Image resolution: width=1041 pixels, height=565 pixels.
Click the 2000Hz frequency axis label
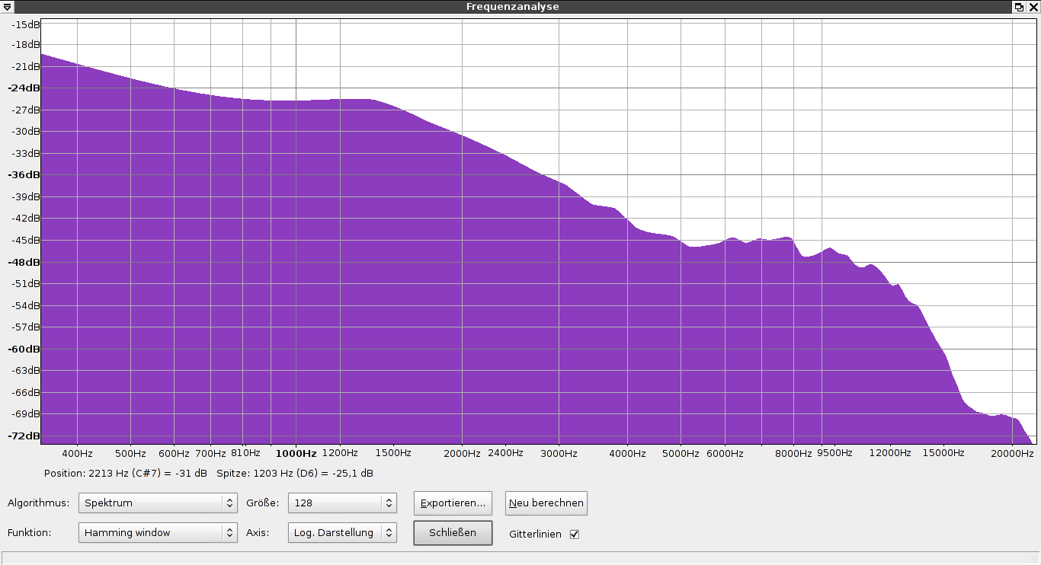pos(462,453)
